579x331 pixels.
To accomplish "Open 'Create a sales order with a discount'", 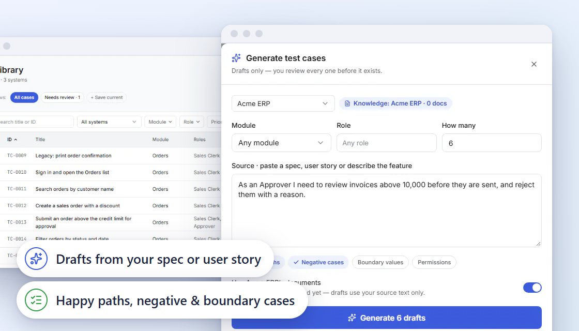I will pyautogui.click(x=78, y=206).
